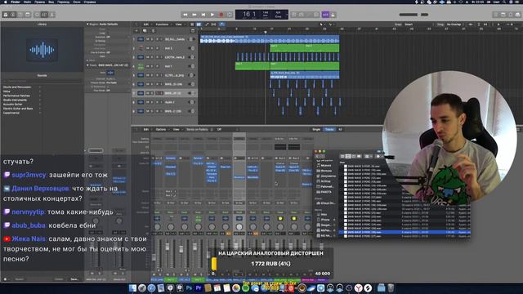Open the media Browsers panel
Image resolution: width=523 pixels, height=294 pixels.
coord(517,15)
